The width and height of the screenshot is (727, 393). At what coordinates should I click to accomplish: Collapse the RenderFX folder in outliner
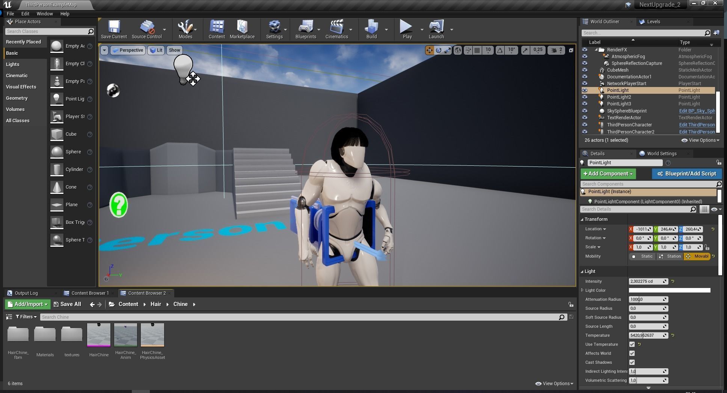click(x=596, y=50)
